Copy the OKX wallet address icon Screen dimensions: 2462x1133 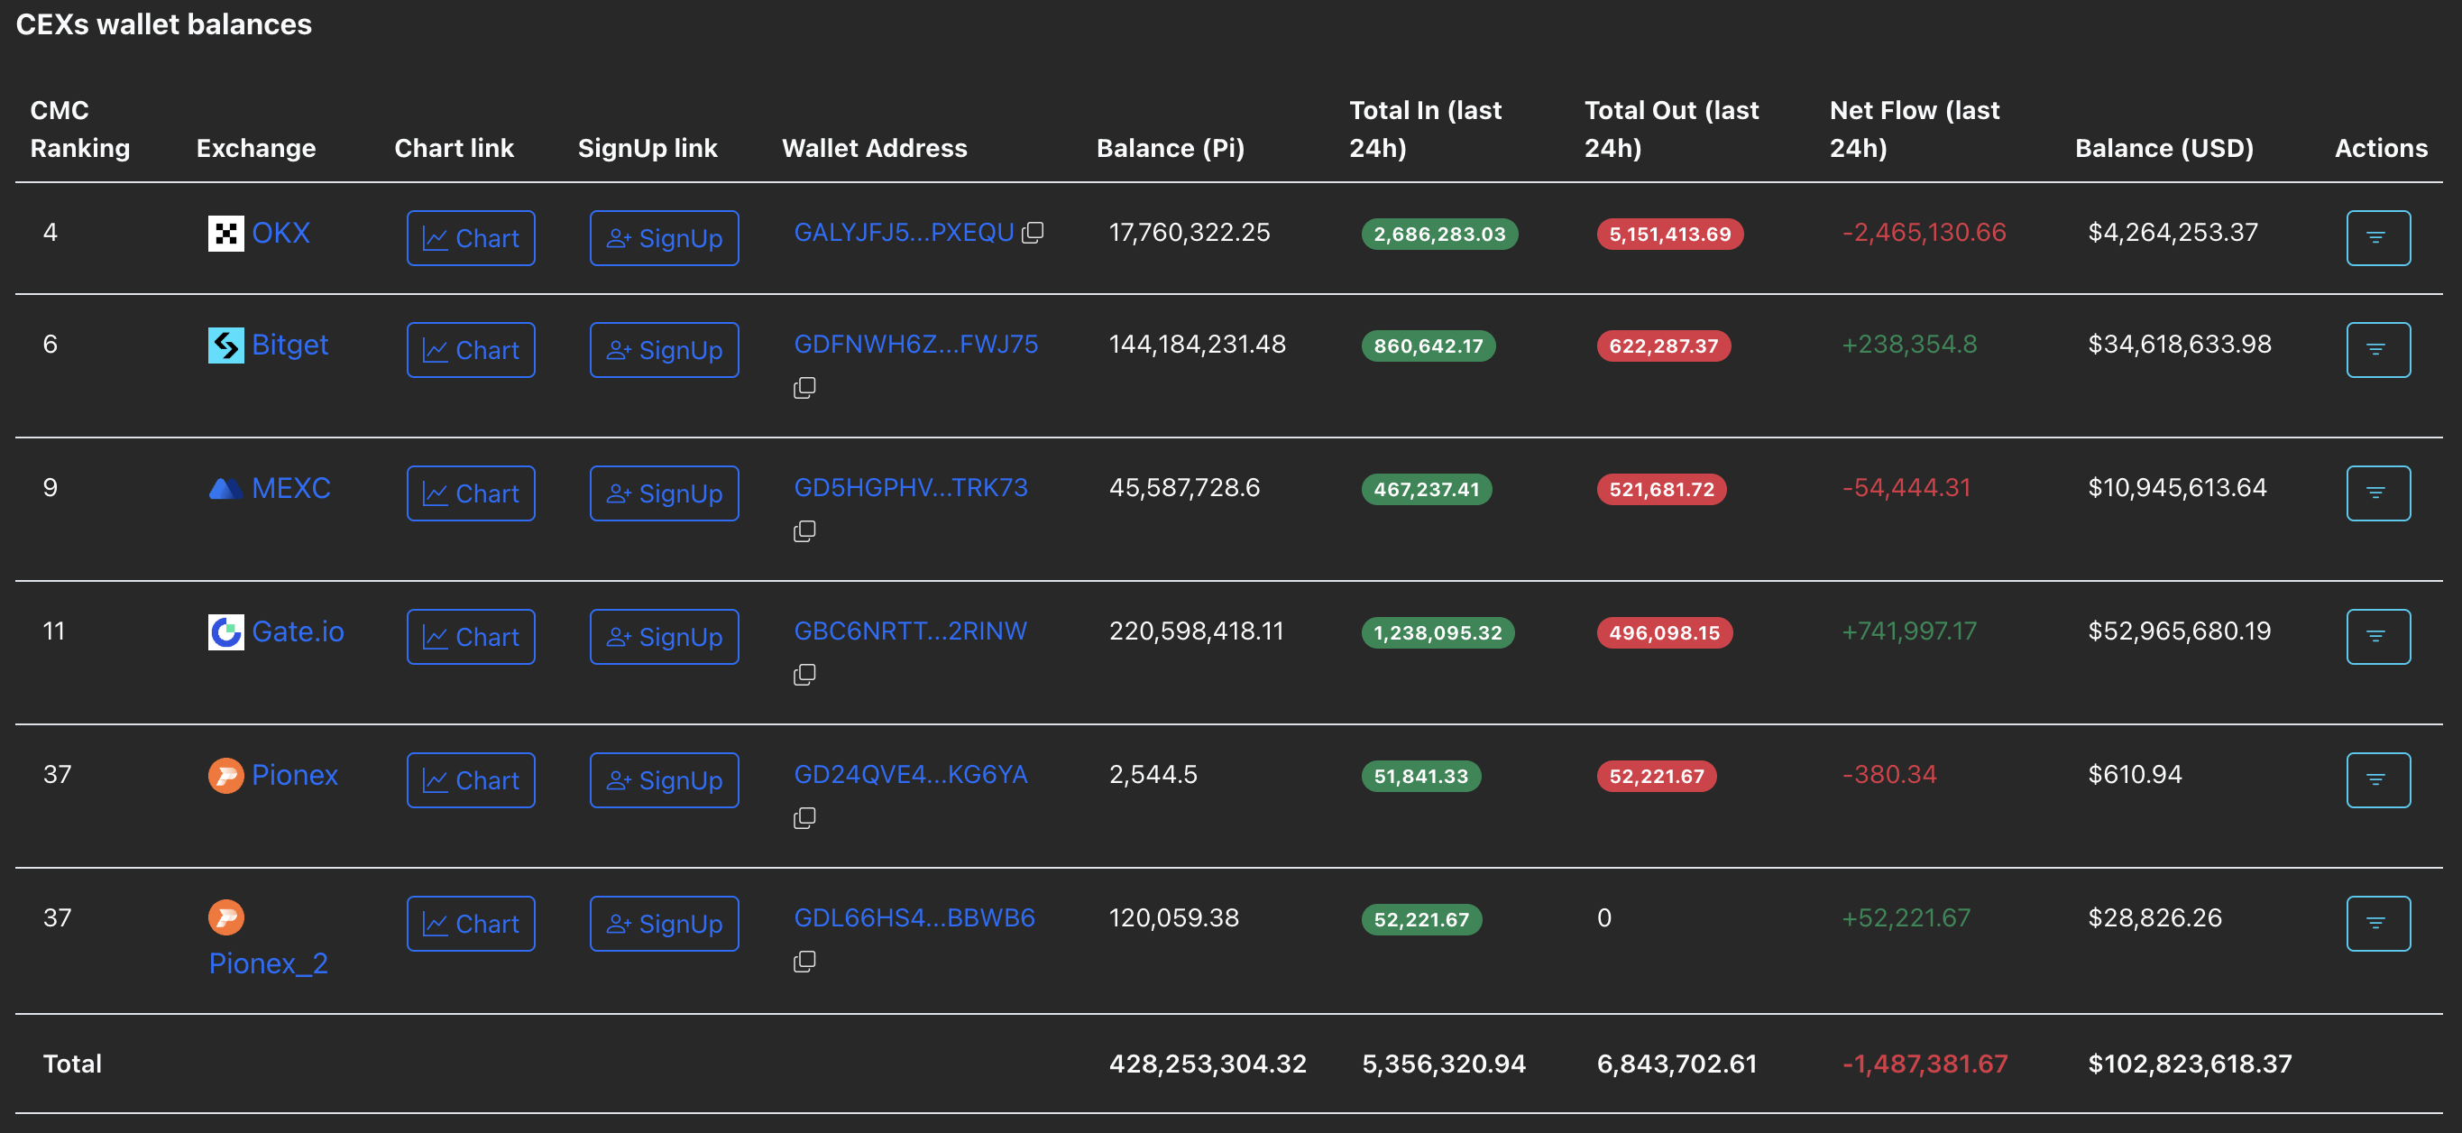click(x=1033, y=233)
